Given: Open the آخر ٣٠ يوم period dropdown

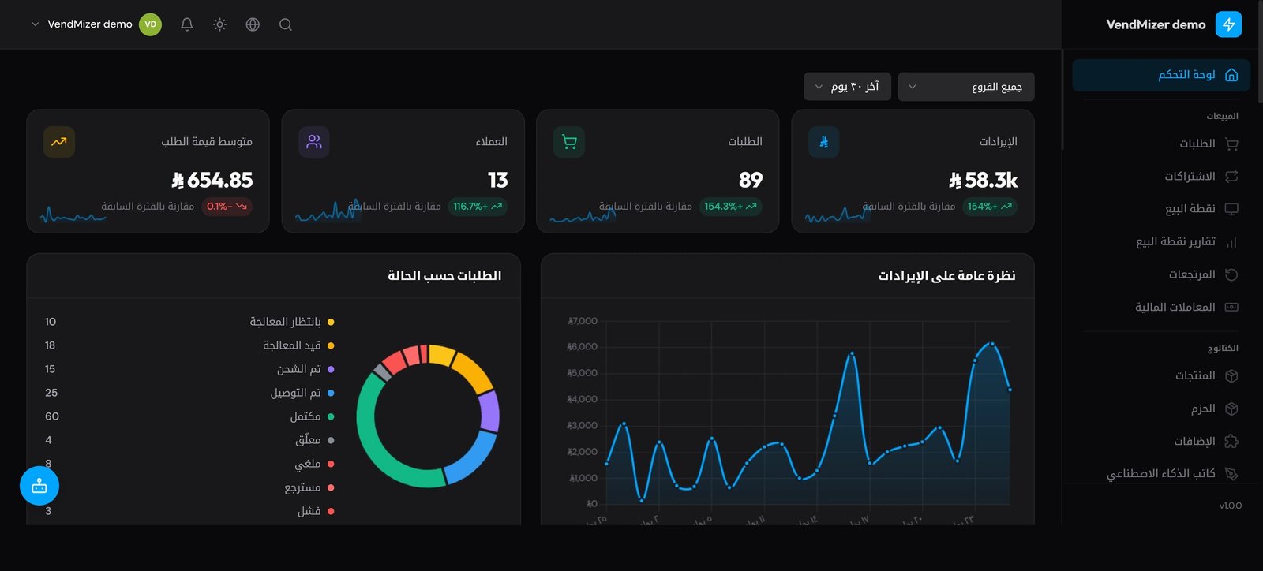Looking at the screenshot, I should pos(847,87).
